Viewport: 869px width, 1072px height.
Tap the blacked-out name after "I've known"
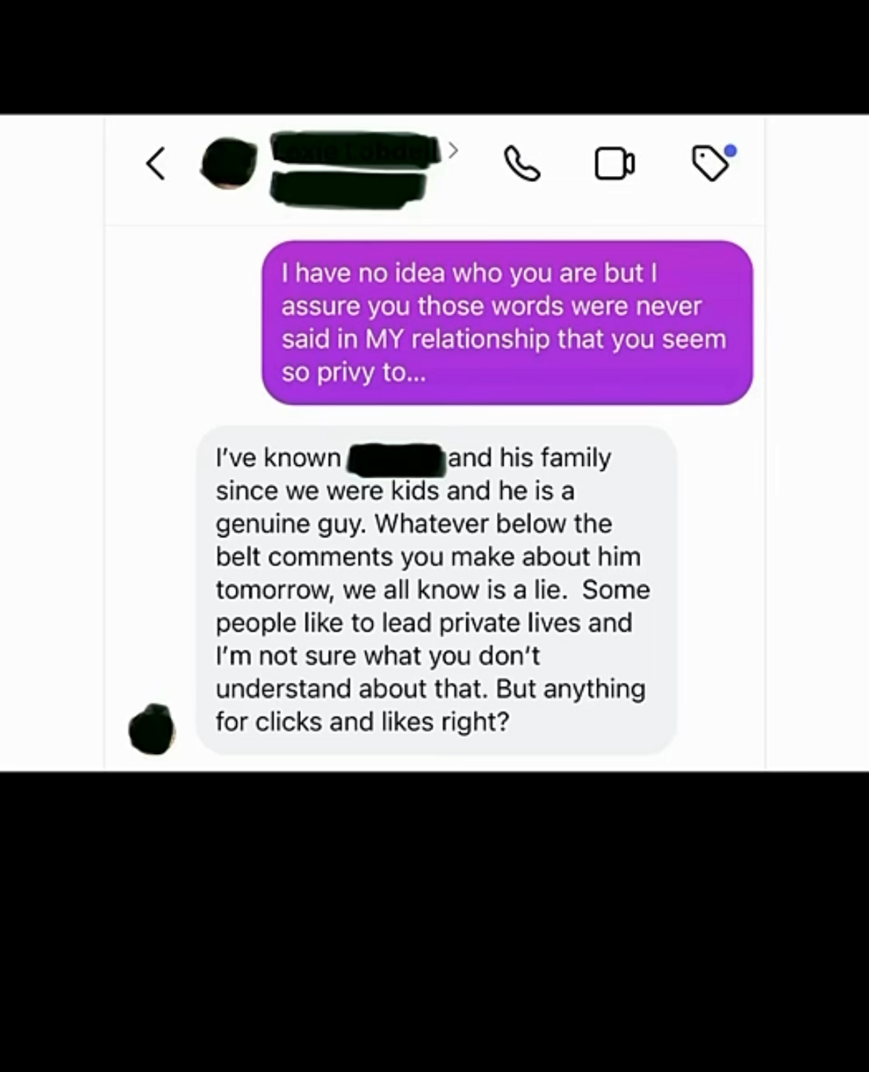click(395, 458)
